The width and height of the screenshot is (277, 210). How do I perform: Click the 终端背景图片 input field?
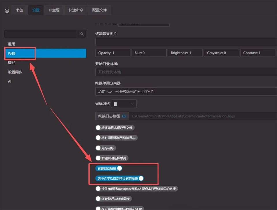click(186, 42)
